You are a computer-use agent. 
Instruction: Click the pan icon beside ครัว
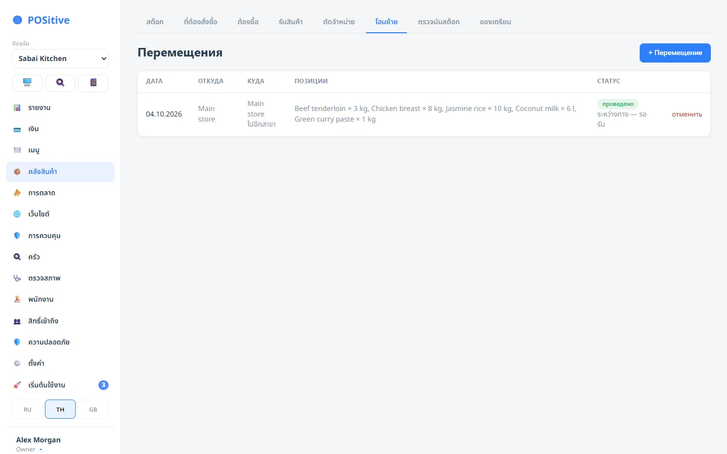[x=17, y=257]
